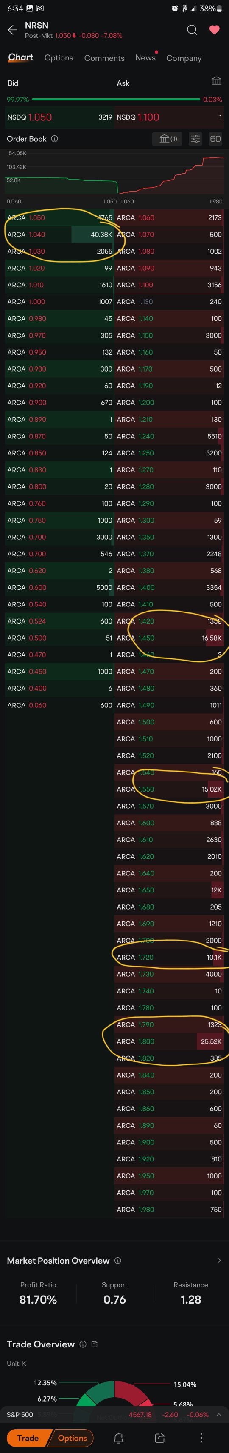The width and height of the screenshot is (229, 1453).
Task: Expand Market Position Overview chevron
Action: point(219,1261)
